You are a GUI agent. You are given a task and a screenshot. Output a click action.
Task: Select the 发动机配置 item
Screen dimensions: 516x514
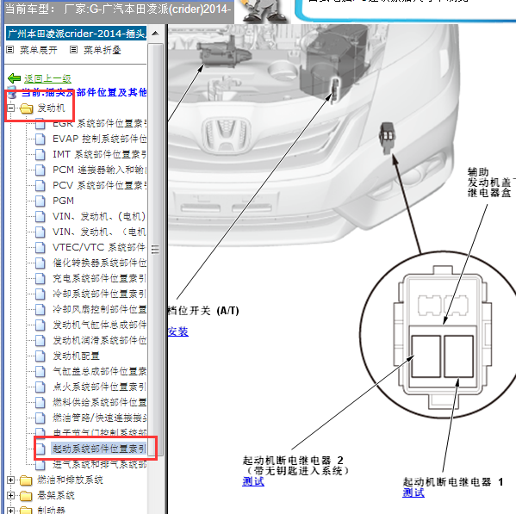76,356
